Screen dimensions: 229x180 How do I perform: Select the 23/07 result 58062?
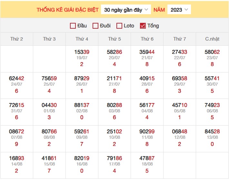point(212,52)
